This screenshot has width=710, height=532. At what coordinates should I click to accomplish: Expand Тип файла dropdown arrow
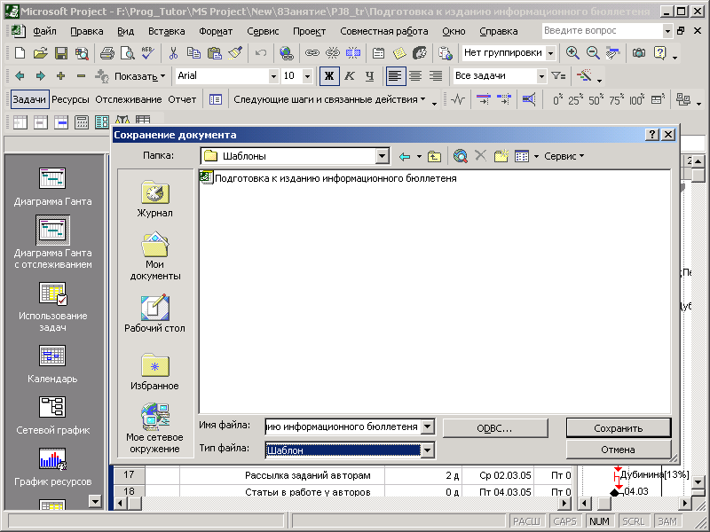(x=428, y=450)
